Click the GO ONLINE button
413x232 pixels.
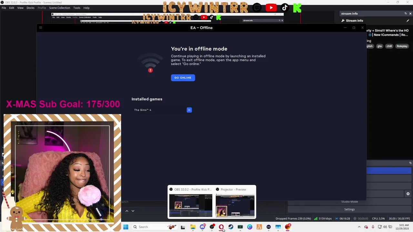[183, 78]
